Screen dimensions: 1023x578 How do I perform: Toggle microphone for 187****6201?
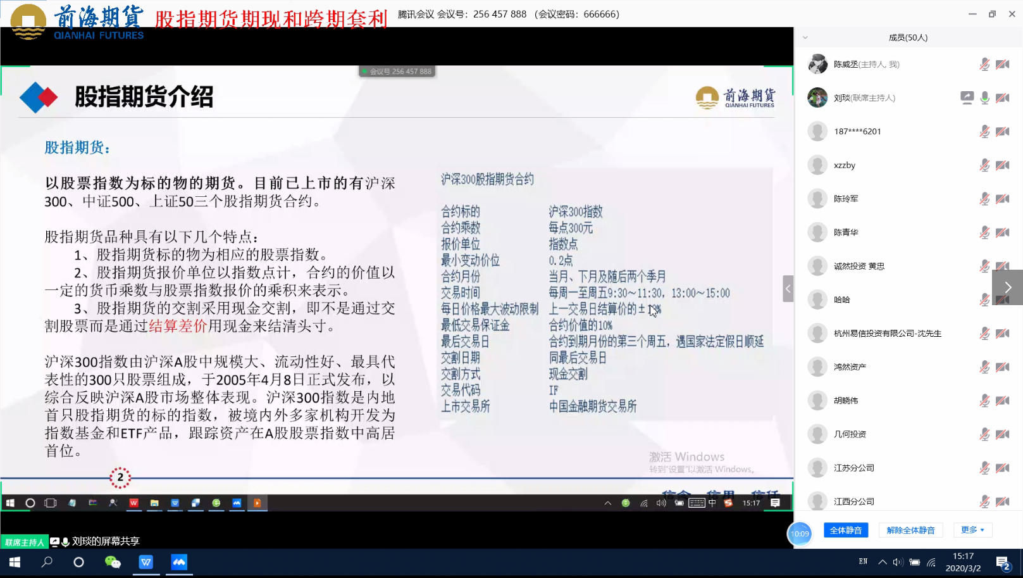tap(984, 132)
